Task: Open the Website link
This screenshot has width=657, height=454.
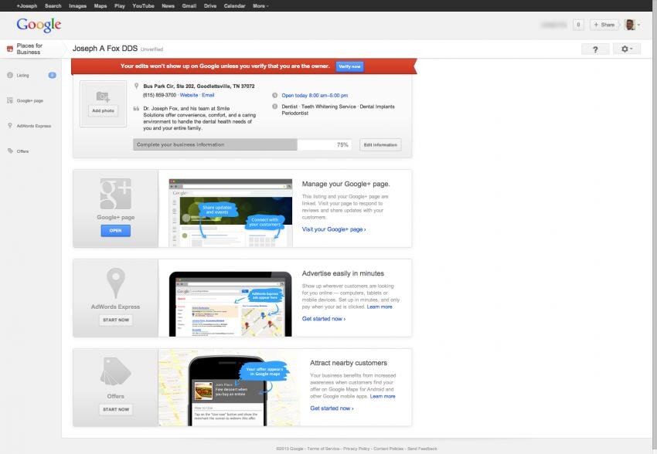Action: [189, 95]
